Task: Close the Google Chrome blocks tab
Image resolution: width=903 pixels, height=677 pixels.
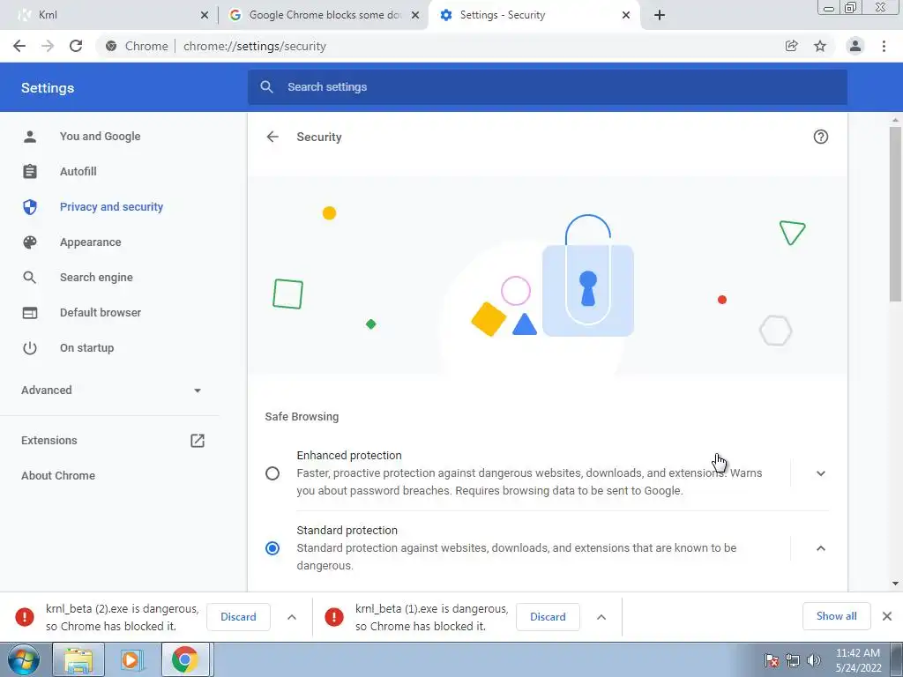Action: (415, 16)
